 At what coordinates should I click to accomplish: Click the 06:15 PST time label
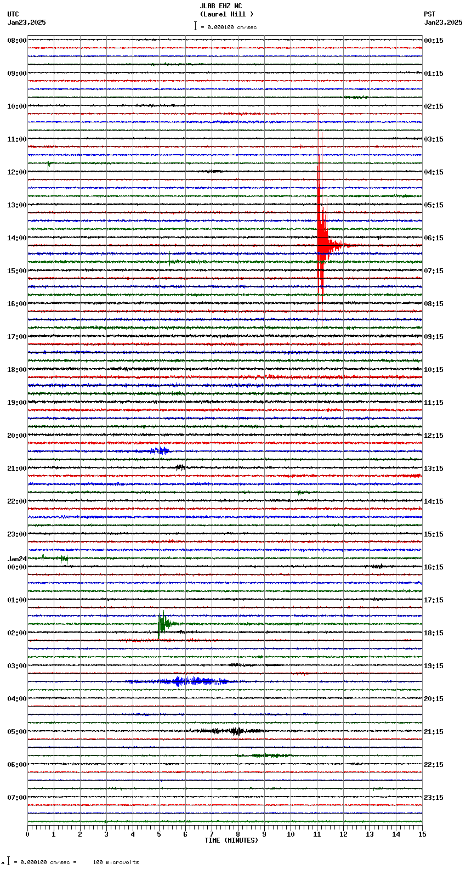[x=434, y=238]
